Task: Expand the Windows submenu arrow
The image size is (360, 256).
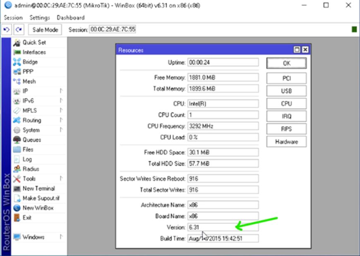Action: pos(61,237)
